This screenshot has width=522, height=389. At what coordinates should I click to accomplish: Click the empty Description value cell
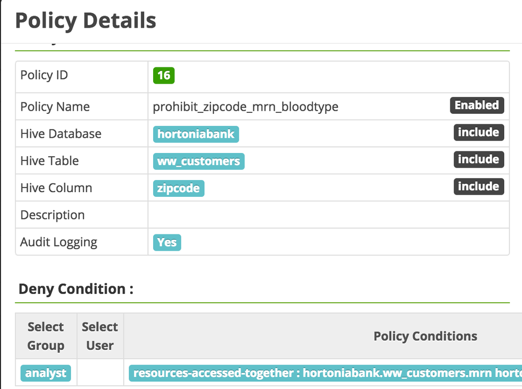click(328, 215)
